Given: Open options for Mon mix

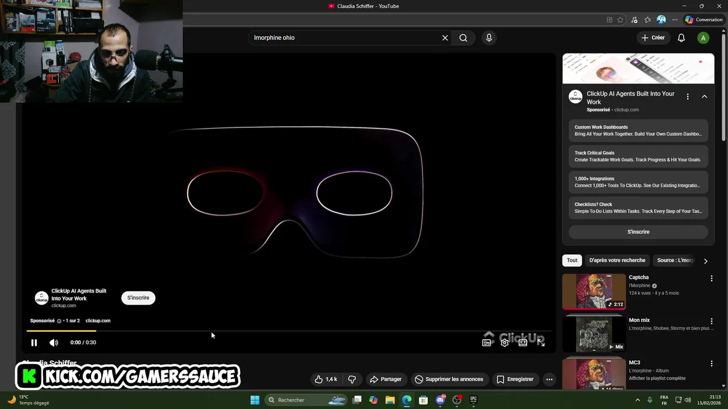Looking at the screenshot, I should (711, 321).
